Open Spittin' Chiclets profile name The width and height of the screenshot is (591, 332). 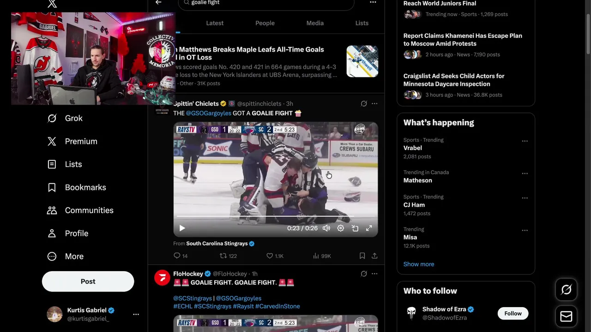(x=196, y=104)
